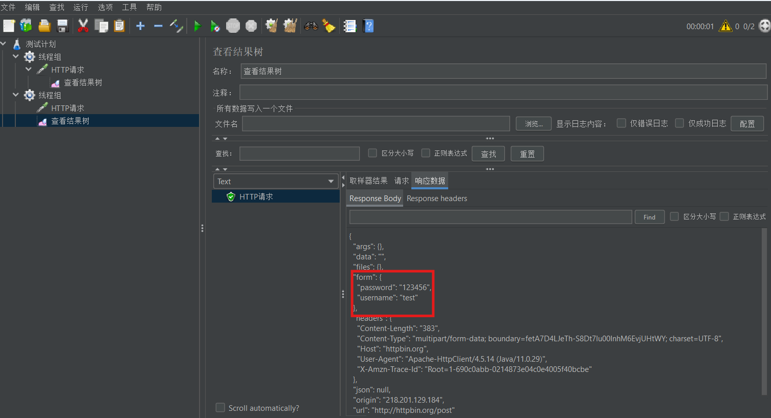Switch to 响应数据 tab
771x418 pixels.
tap(430, 181)
